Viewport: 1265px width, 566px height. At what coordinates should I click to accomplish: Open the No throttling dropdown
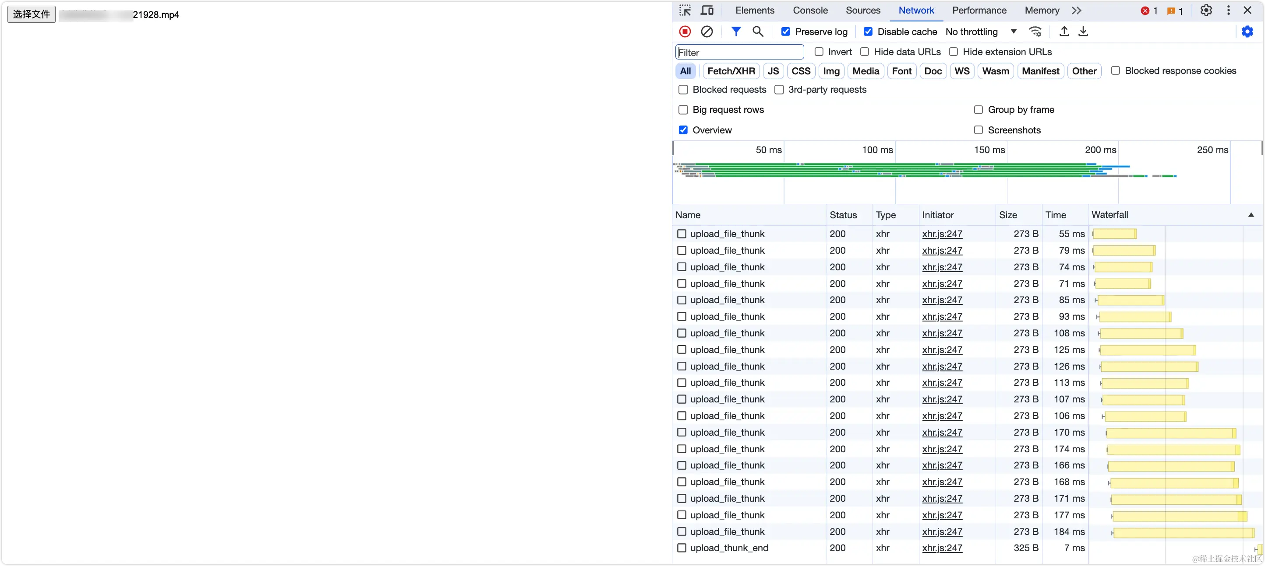(981, 31)
